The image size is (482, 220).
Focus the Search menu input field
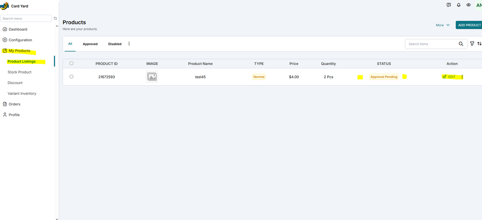coord(26,18)
